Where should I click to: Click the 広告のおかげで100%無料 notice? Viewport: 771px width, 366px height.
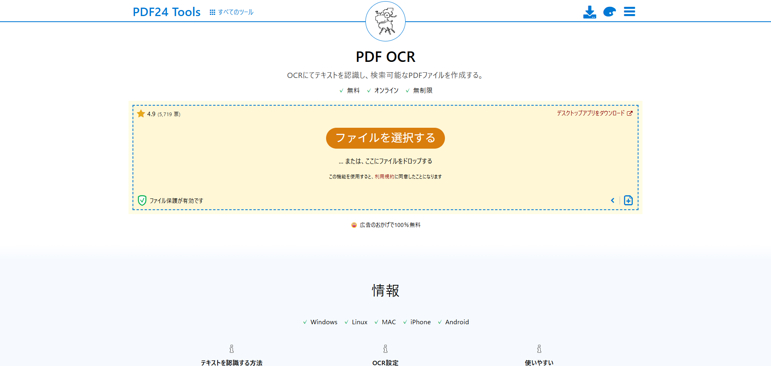(x=390, y=225)
